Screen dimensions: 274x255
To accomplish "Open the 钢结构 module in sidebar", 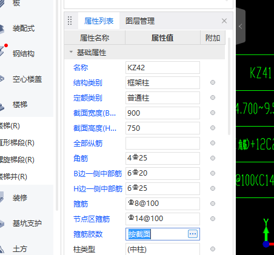I will 24,54.
